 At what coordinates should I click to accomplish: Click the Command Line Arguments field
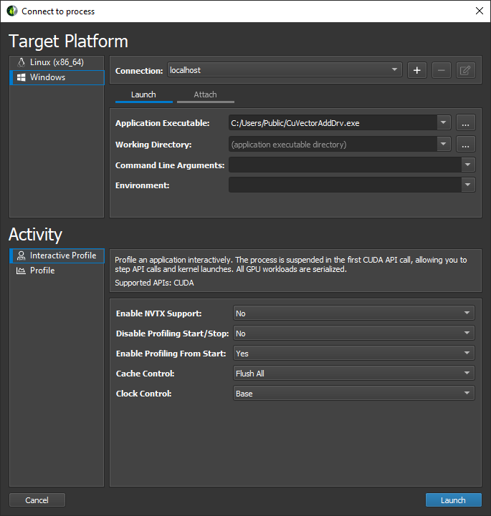[x=345, y=165]
